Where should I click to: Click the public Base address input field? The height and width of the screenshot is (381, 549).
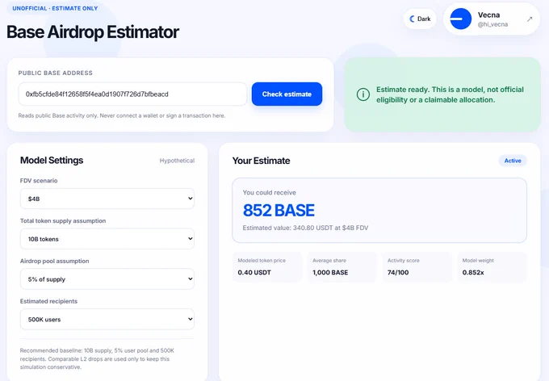click(132, 94)
